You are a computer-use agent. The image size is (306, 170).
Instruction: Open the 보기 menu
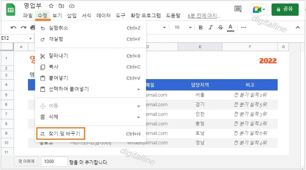(x=57, y=16)
